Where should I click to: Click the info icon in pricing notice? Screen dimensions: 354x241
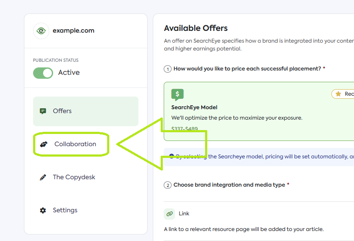pyautogui.click(x=172, y=156)
